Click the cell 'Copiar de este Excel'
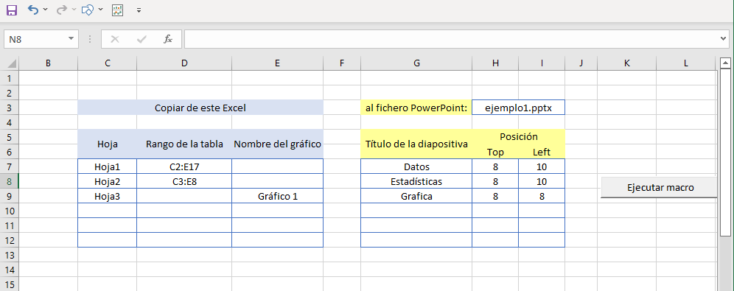 coord(200,108)
